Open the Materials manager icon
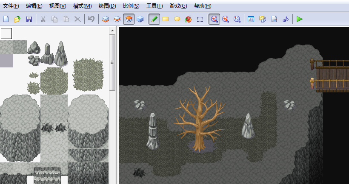349x184 pixels. [x=263, y=19]
